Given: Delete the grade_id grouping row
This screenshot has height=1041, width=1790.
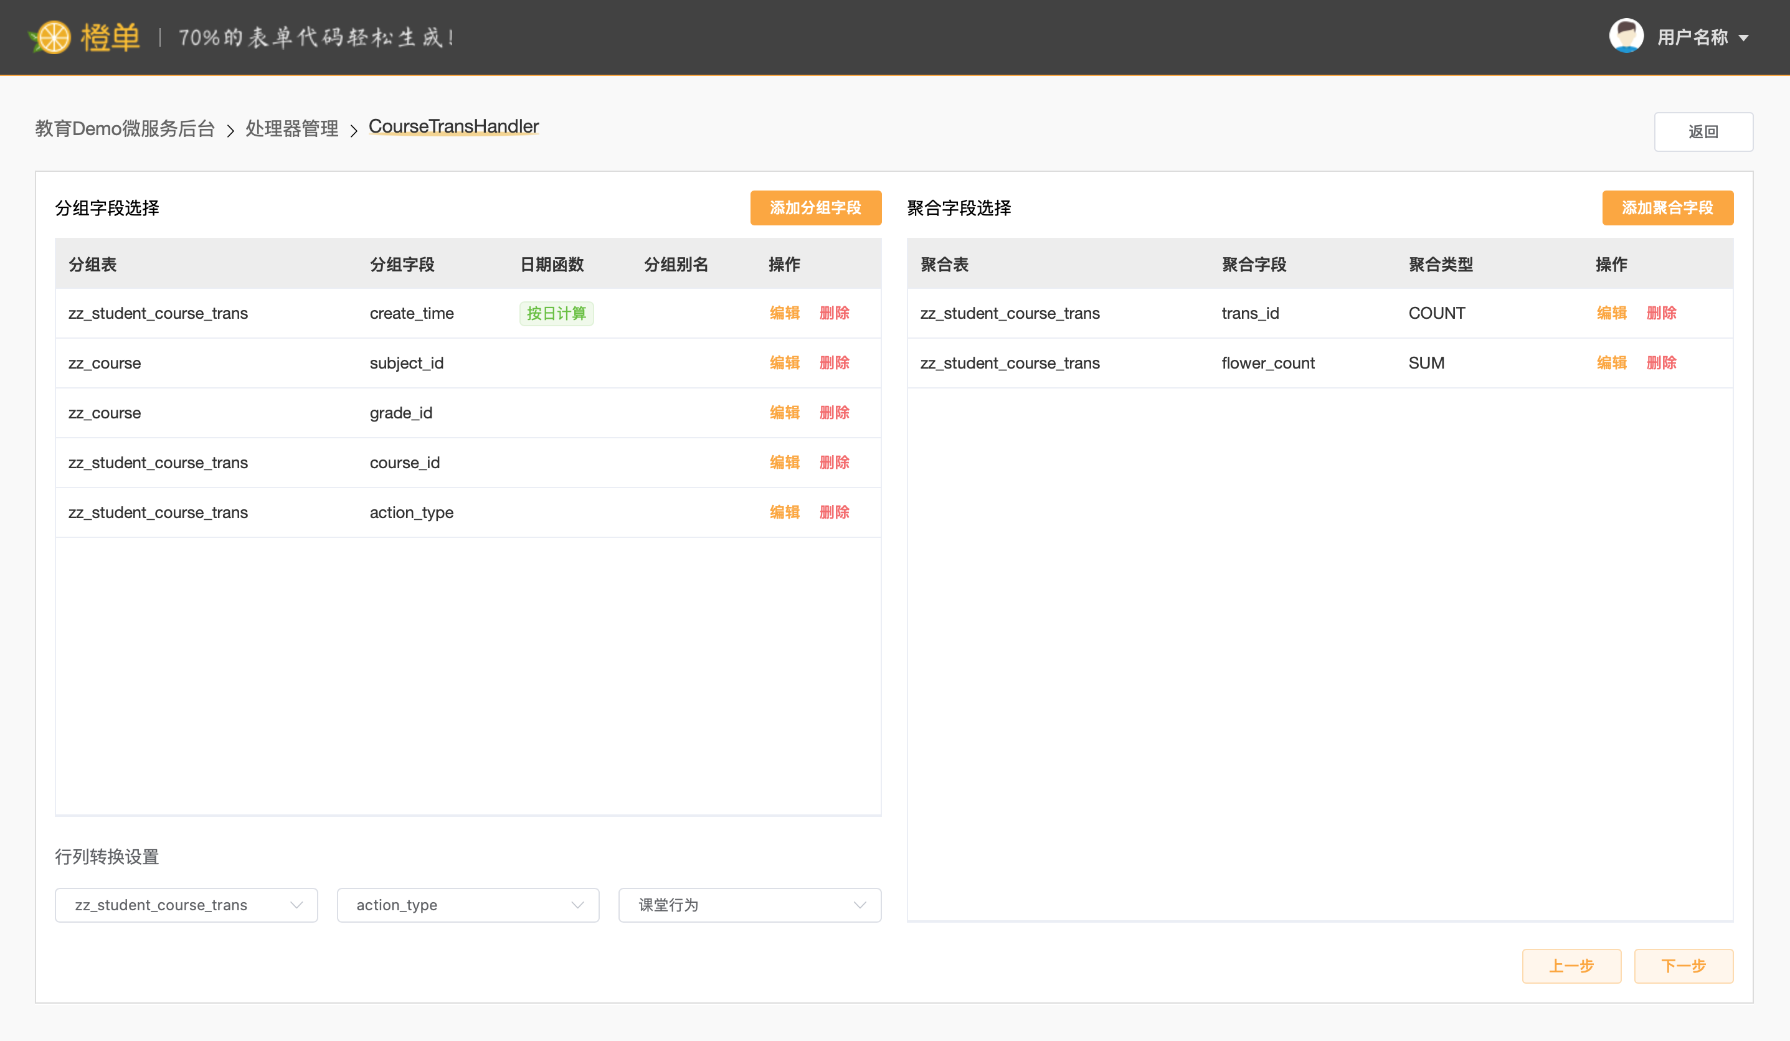Looking at the screenshot, I should (x=834, y=413).
